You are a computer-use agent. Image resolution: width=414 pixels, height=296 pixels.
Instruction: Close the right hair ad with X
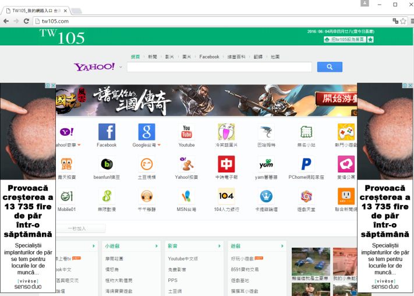pyautogui.click(x=411, y=86)
